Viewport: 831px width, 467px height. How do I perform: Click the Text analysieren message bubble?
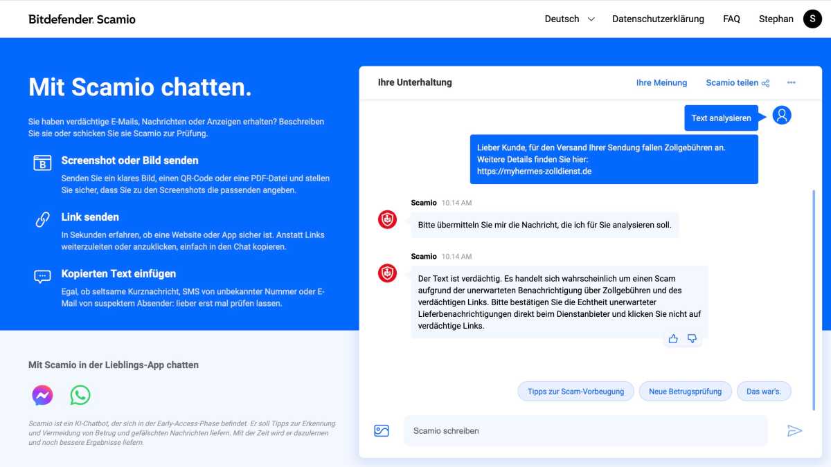coord(721,118)
